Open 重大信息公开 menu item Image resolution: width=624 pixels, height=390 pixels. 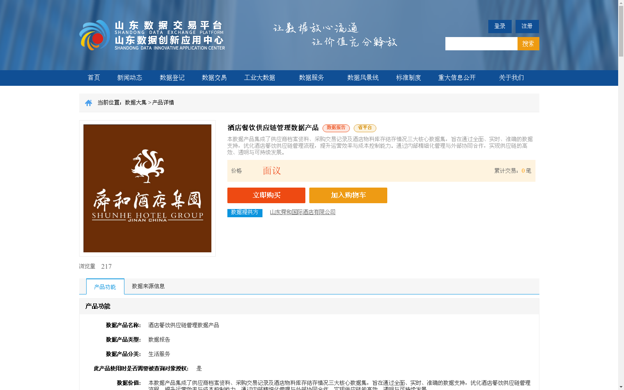pyautogui.click(x=457, y=78)
